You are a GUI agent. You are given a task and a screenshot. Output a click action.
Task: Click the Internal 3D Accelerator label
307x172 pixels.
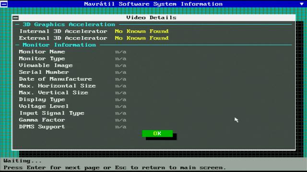[x=63, y=32]
